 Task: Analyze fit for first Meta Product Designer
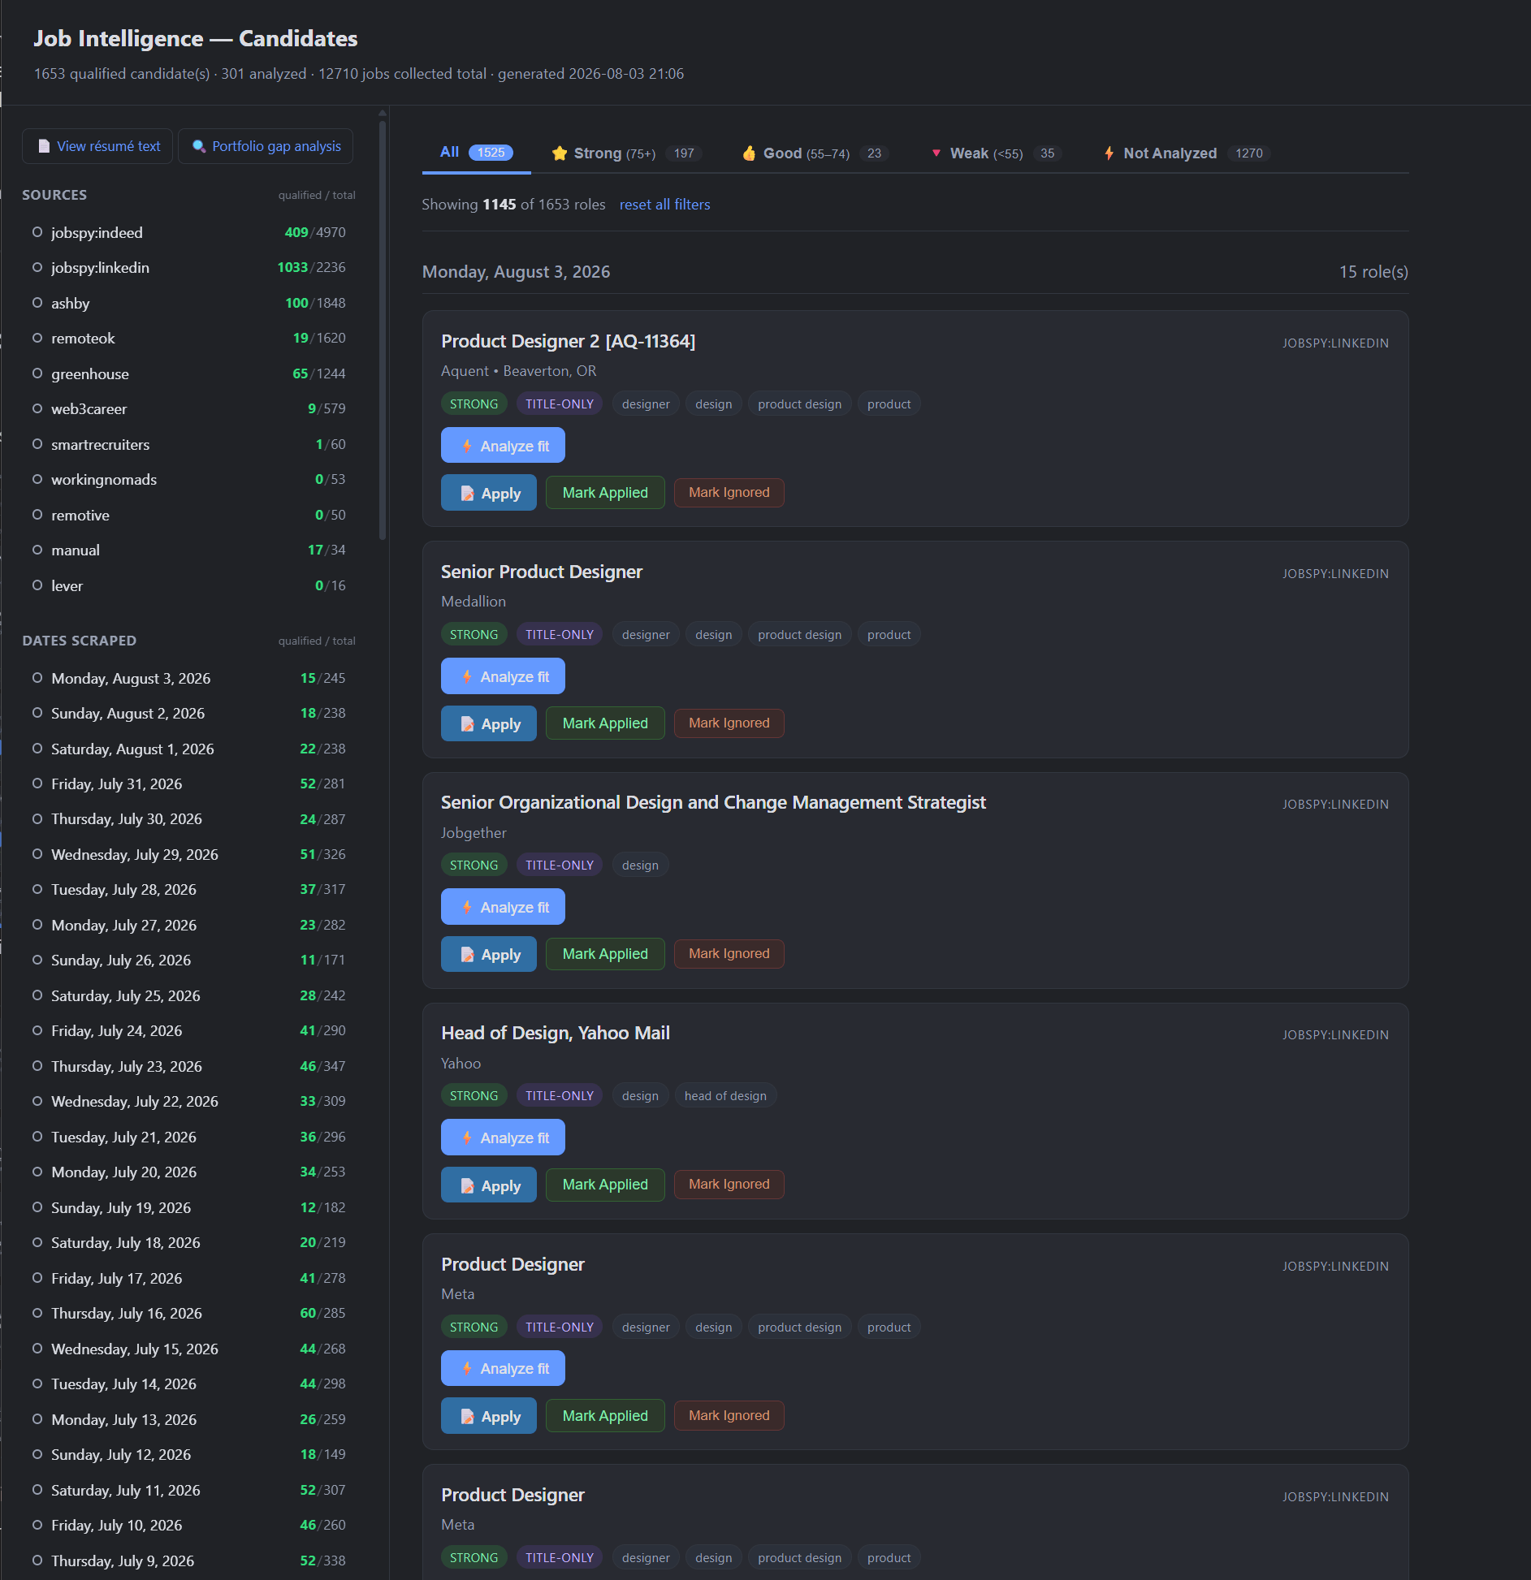pyautogui.click(x=503, y=1369)
